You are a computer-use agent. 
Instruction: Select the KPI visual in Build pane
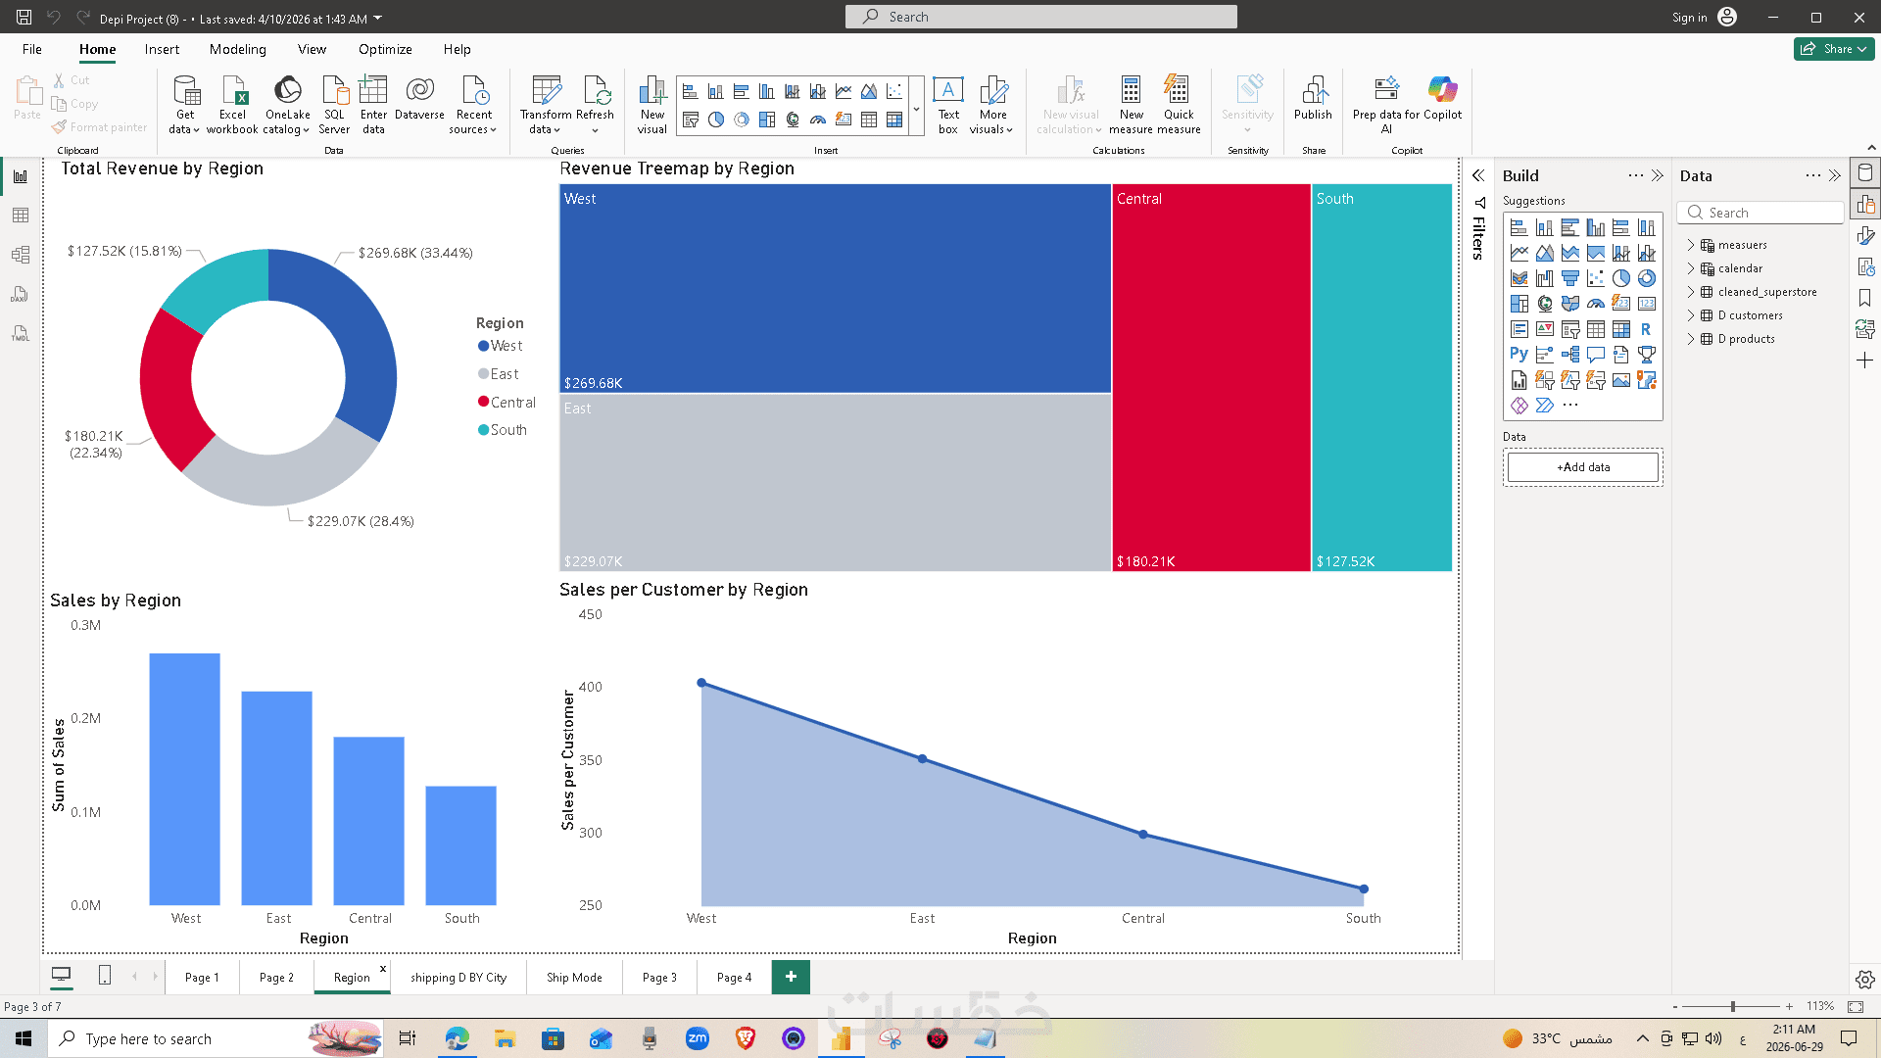(x=1545, y=329)
